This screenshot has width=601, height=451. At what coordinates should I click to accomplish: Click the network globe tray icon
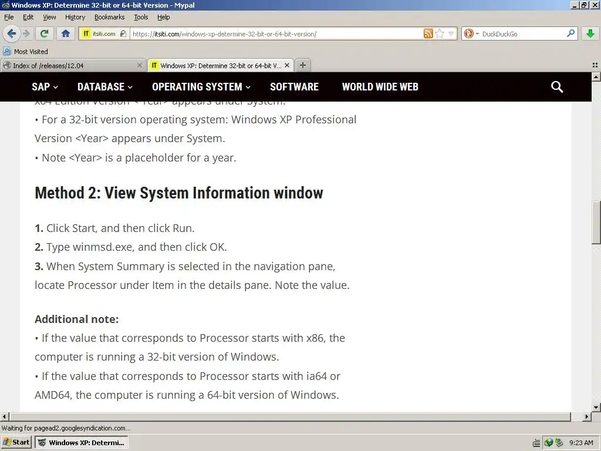point(549,443)
